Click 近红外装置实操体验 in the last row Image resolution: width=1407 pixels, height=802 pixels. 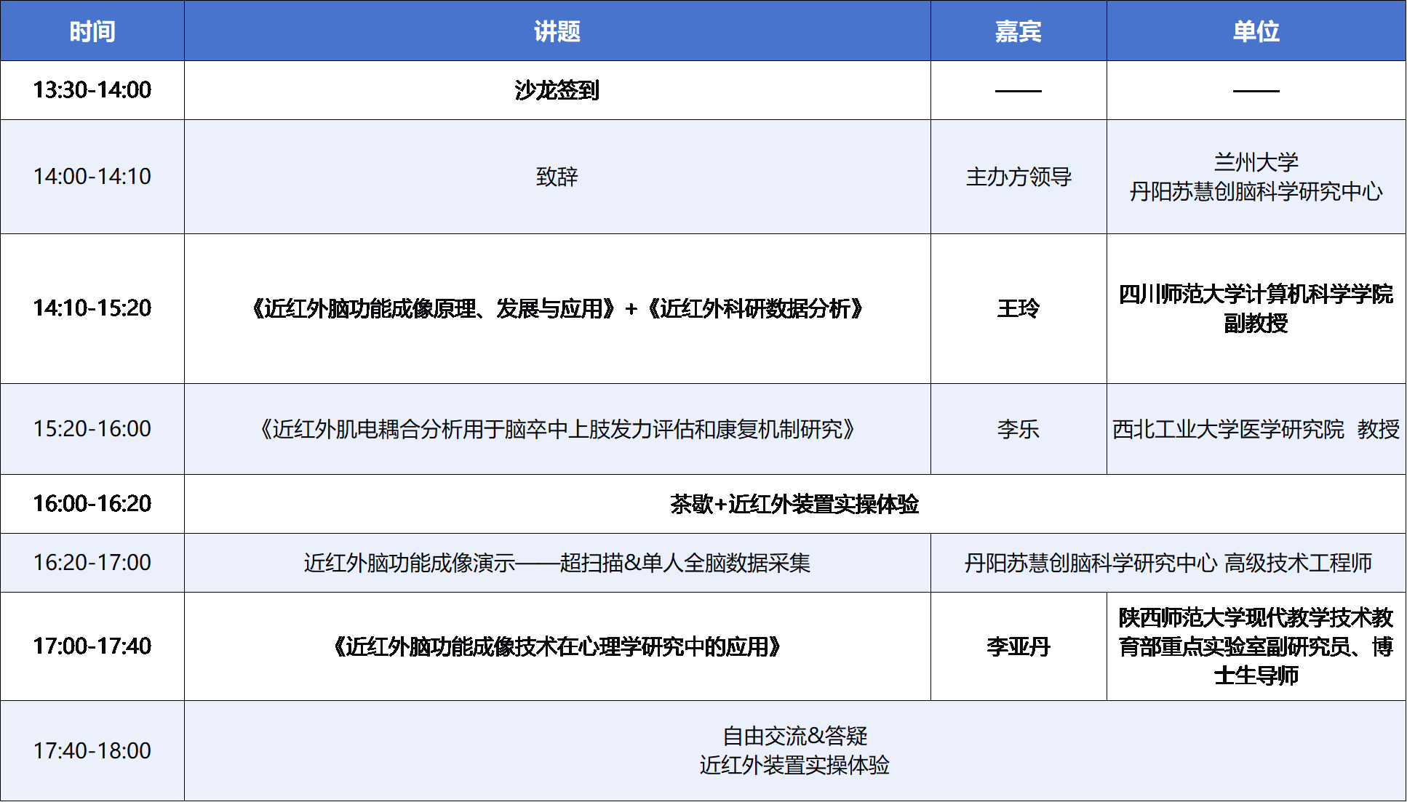(794, 766)
